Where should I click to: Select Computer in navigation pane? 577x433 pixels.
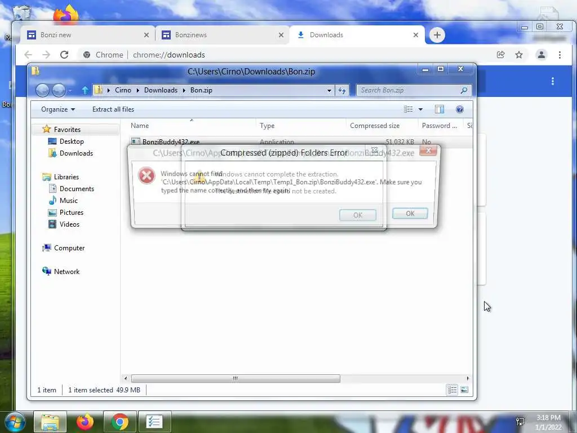69,248
